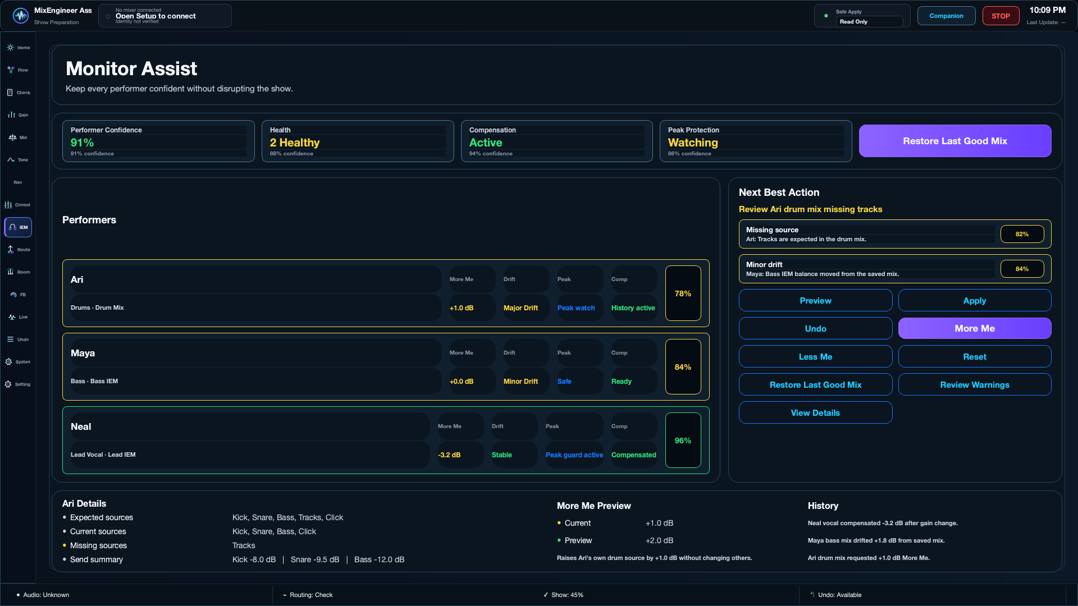The width and height of the screenshot is (1078, 606).
Task: Click the Apply button
Action: click(x=975, y=300)
